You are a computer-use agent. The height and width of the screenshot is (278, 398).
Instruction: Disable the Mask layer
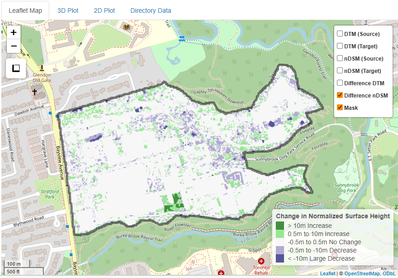tap(339, 108)
